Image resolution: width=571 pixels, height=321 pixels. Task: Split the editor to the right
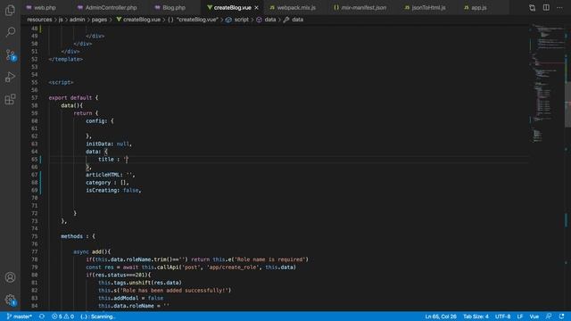(x=546, y=8)
